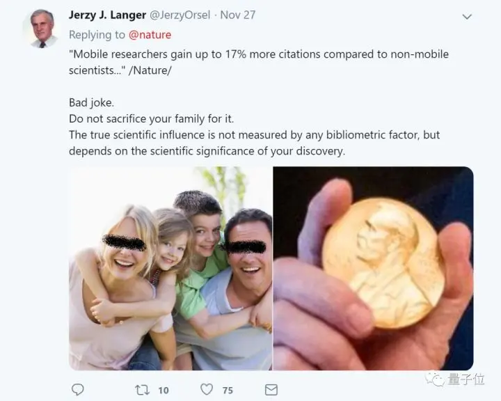Like the tweet with the heart icon

coord(207,389)
